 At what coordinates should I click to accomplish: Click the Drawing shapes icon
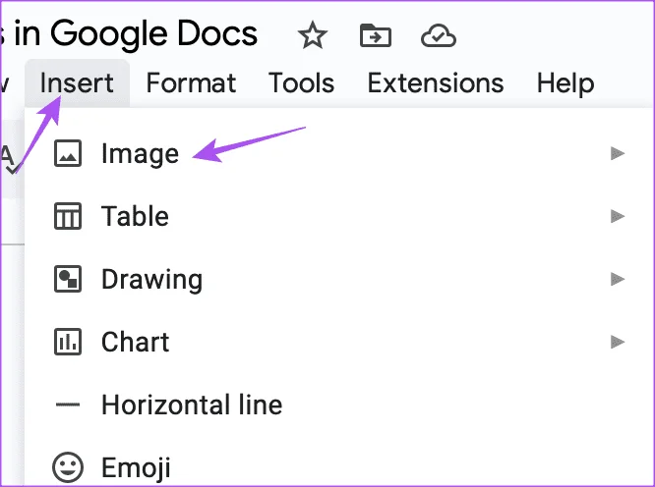tap(68, 279)
